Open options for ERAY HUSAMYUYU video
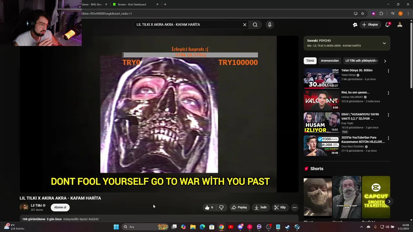413x232 pixels. (x=388, y=115)
